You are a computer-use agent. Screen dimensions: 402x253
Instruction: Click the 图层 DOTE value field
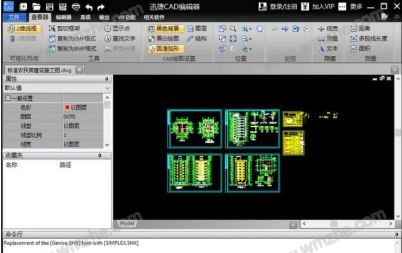coord(83,117)
